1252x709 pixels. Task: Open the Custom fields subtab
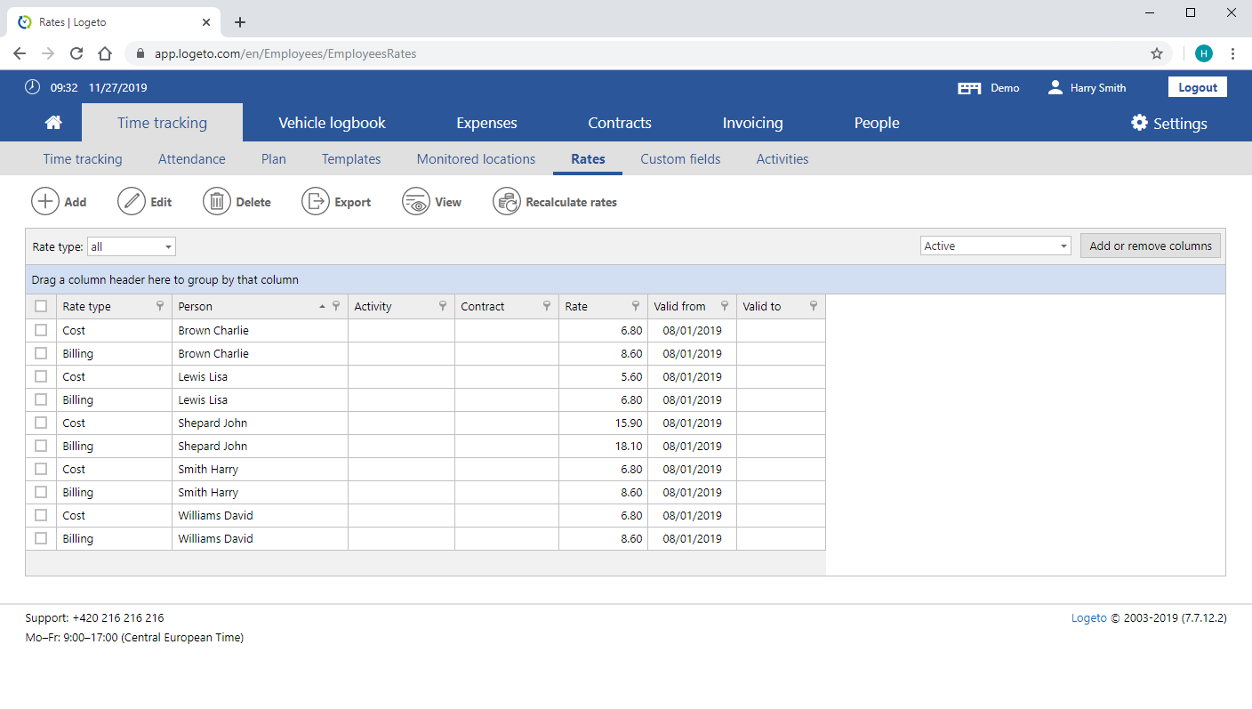680,159
